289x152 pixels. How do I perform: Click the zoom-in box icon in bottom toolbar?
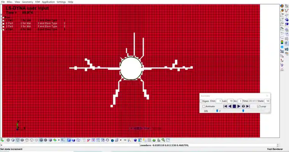pos(93,140)
